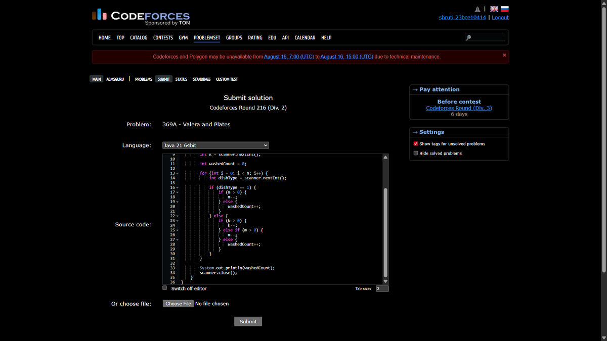Open TOP in main navigation
This screenshot has height=341, width=607.
[x=120, y=38]
